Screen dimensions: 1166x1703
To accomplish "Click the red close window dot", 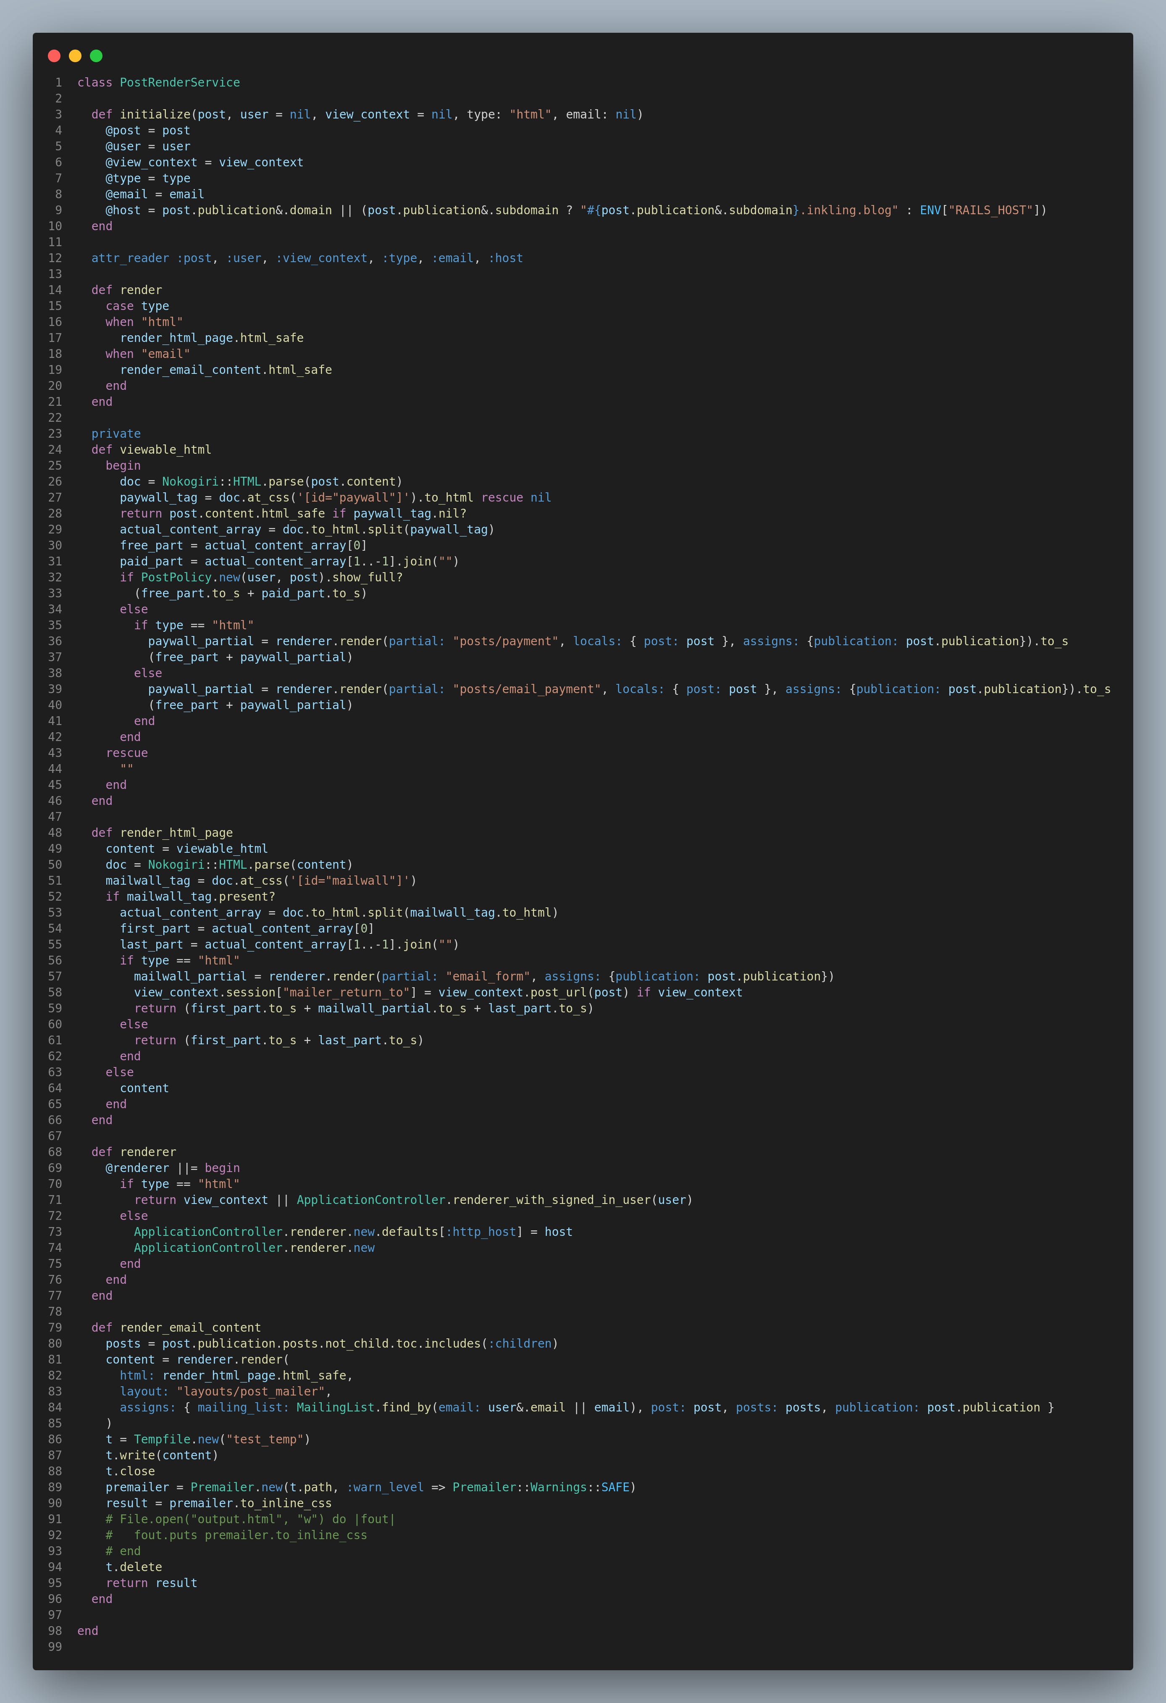I will click(54, 56).
